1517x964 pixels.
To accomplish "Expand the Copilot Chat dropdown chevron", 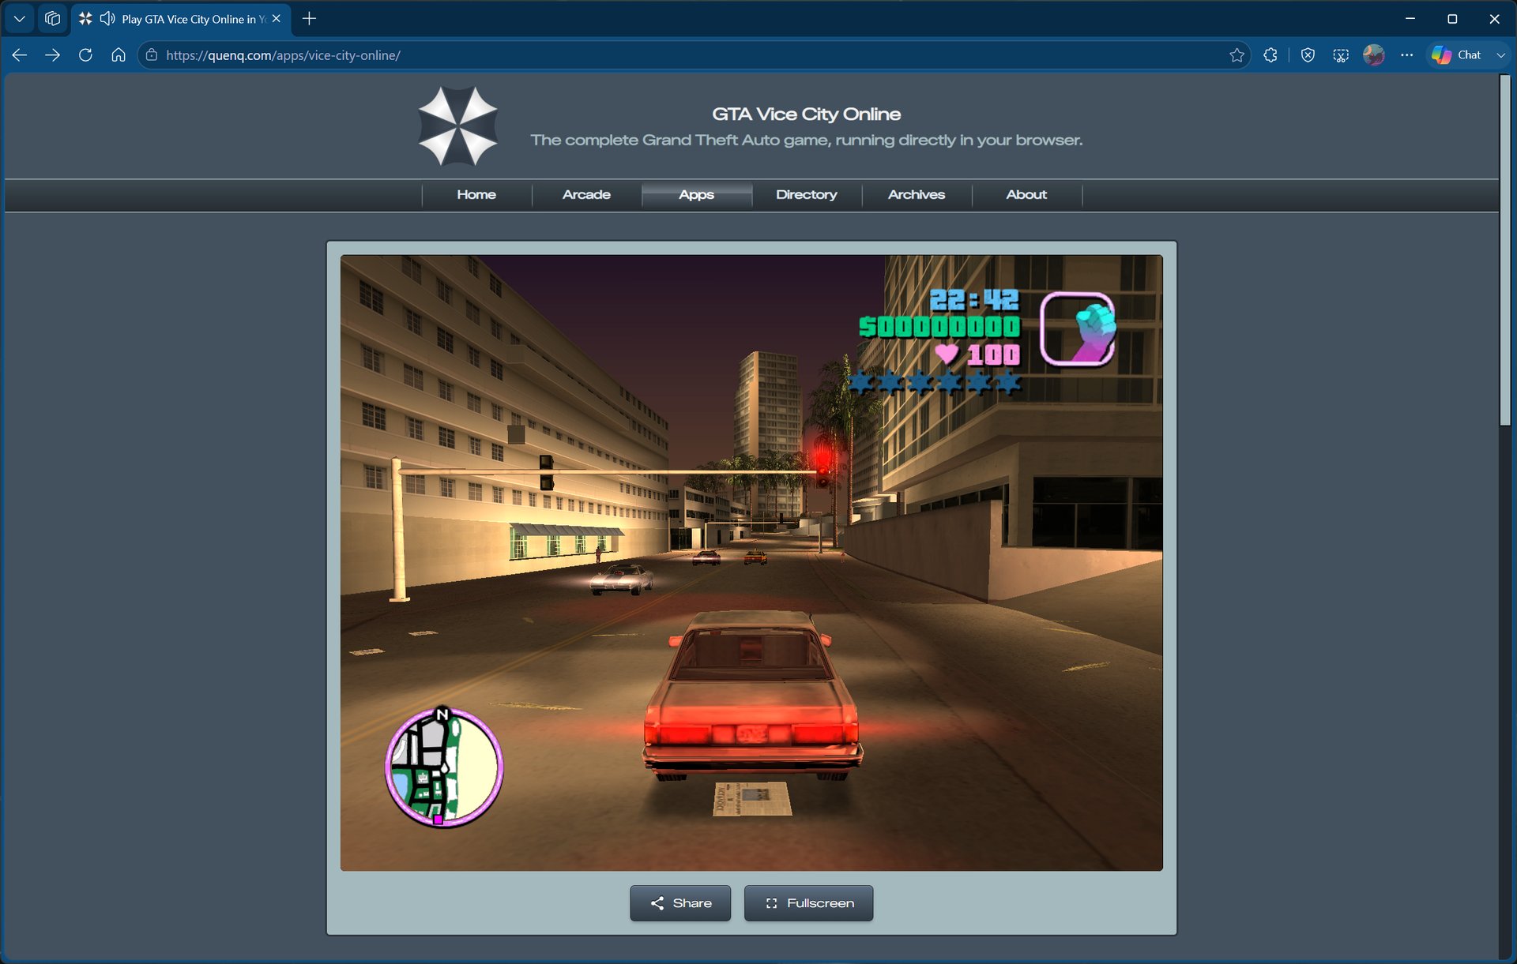I will pos(1500,55).
